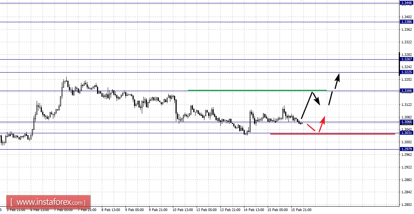
Task: Click the 1.3166 price level label
Action: tap(407, 90)
